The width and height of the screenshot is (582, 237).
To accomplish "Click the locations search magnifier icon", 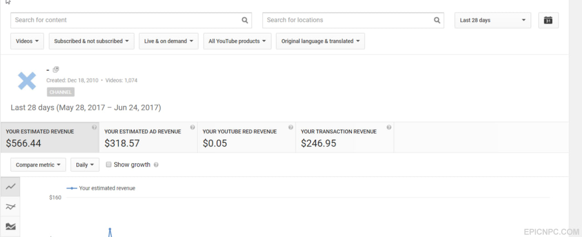I will (437, 20).
